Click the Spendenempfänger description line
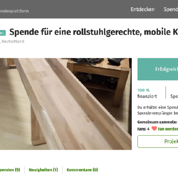The height and width of the screenshot is (178, 178). (158, 113)
